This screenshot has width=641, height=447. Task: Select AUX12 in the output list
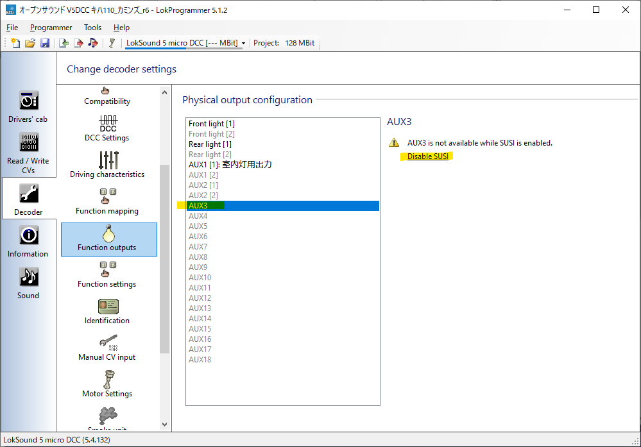(x=282, y=298)
